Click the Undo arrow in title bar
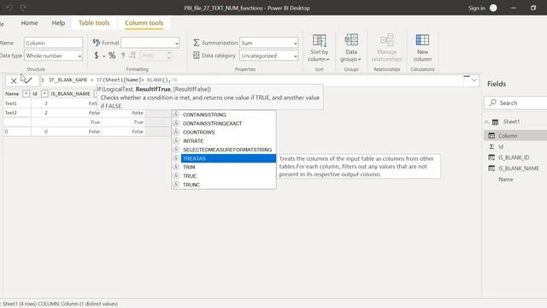 pyautogui.click(x=9, y=8)
